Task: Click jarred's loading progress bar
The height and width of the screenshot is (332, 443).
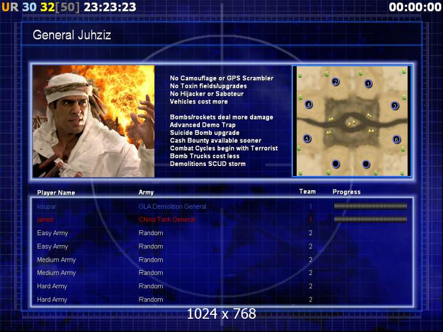Action: 370,219
